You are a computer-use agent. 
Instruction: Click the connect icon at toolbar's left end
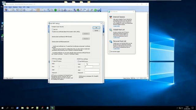(x=6, y=10)
